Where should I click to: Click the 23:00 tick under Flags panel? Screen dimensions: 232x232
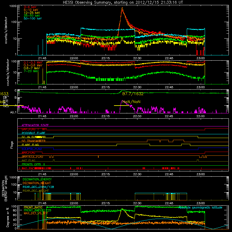click(200, 174)
